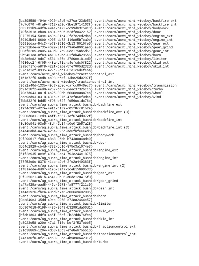Select the acmc_mini_wideboy/transmission event entry
This screenshot has width=199, height=266.
click(x=135, y=85)
